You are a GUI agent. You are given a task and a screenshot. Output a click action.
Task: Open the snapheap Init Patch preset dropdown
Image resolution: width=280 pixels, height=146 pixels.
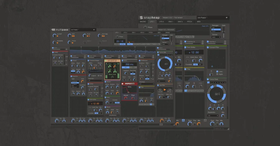(213, 18)
